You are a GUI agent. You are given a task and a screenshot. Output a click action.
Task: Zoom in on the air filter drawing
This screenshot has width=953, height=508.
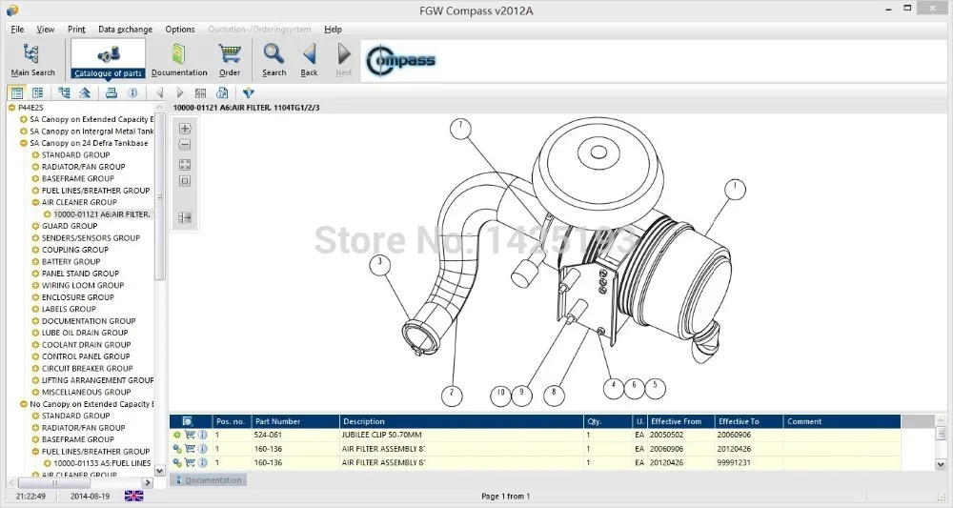pyautogui.click(x=185, y=129)
